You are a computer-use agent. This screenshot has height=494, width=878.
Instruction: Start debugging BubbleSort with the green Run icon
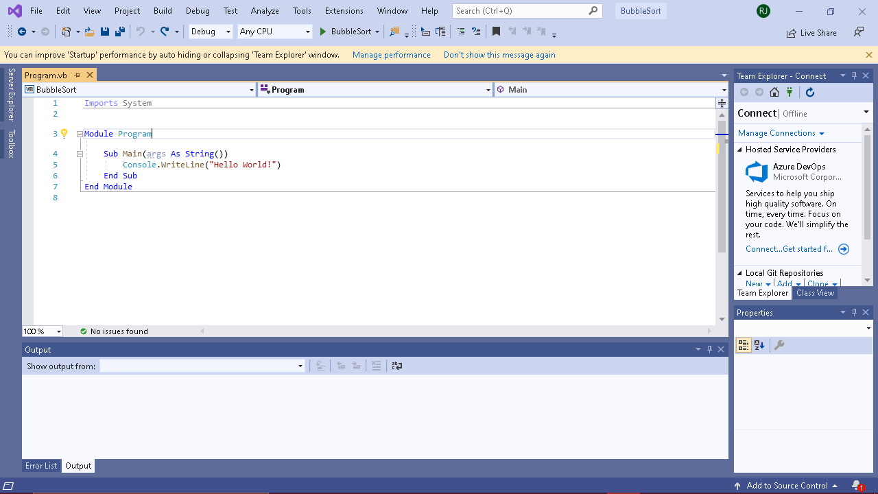tap(321, 32)
